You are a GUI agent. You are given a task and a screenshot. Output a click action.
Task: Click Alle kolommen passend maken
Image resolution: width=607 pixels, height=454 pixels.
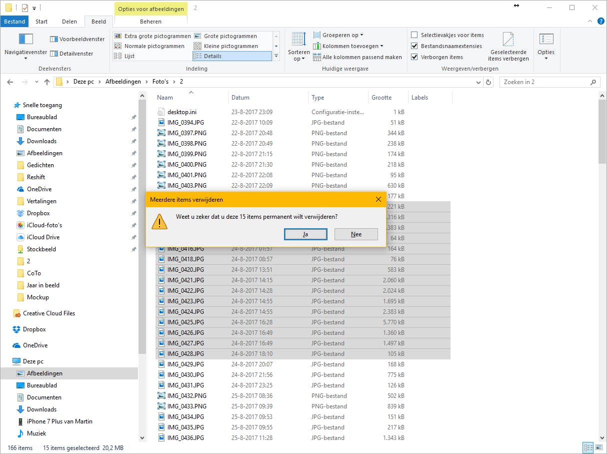357,57
